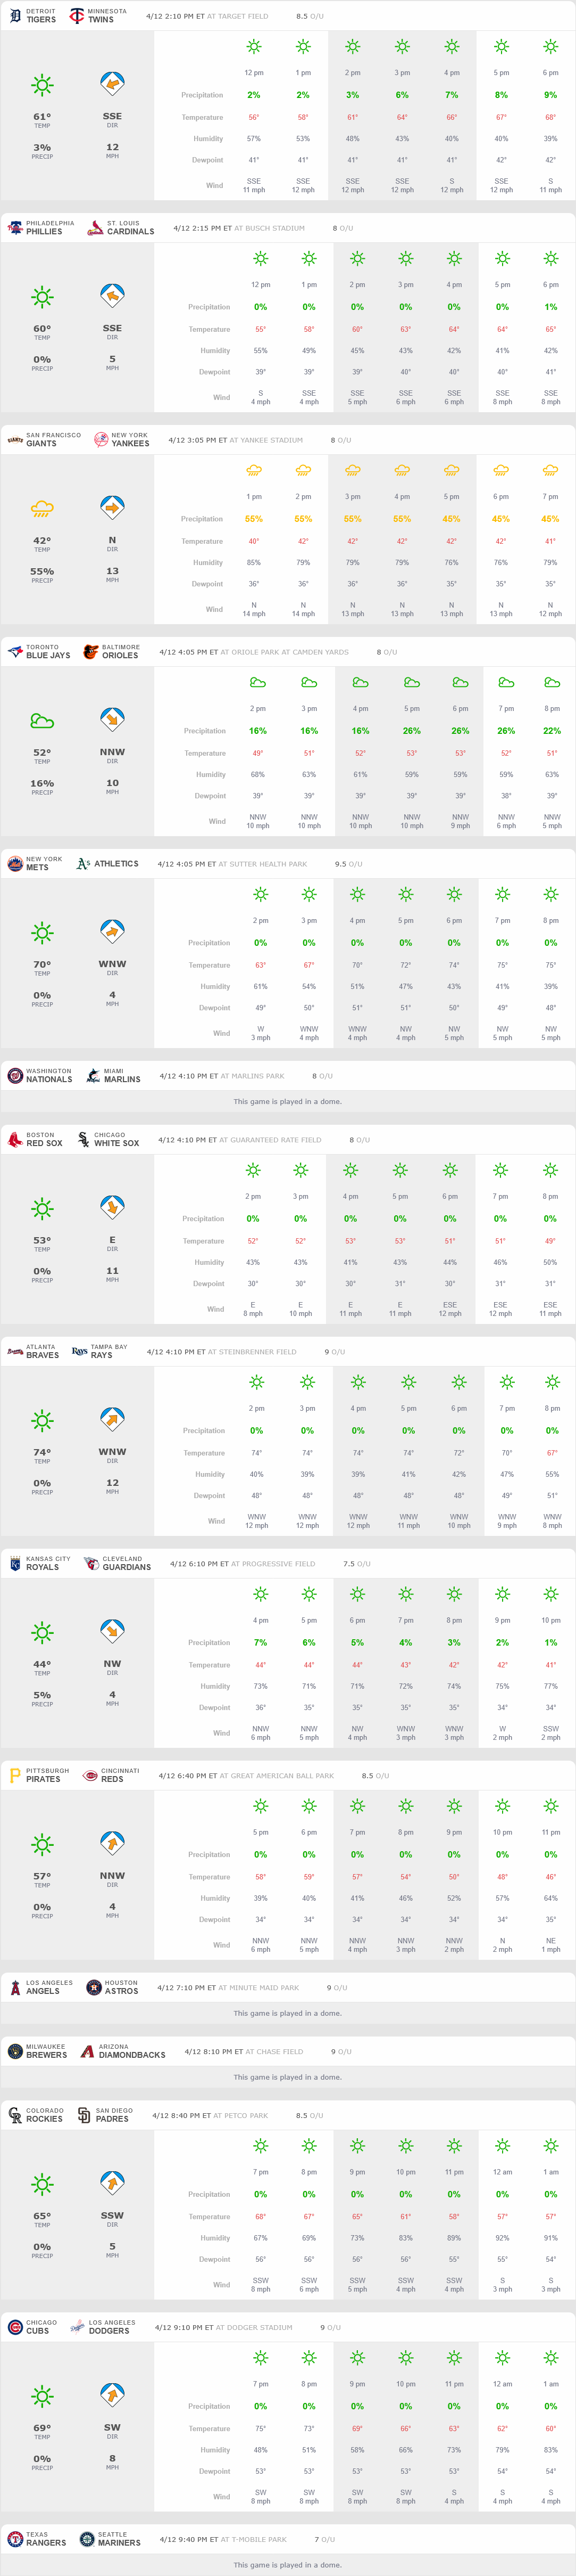The image size is (576, 2576).
Task: Click the San Francisco Giants logo
Action: click(15, 440)
